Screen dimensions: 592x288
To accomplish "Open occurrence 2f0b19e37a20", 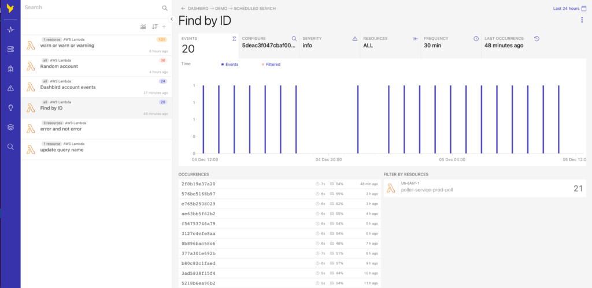I will [x=280, y=184].
